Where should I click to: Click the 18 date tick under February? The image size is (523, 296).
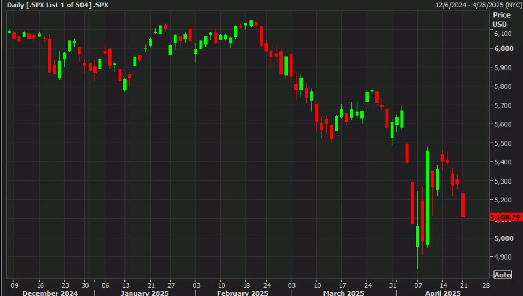pyautogui.click(x=247, y=285)
